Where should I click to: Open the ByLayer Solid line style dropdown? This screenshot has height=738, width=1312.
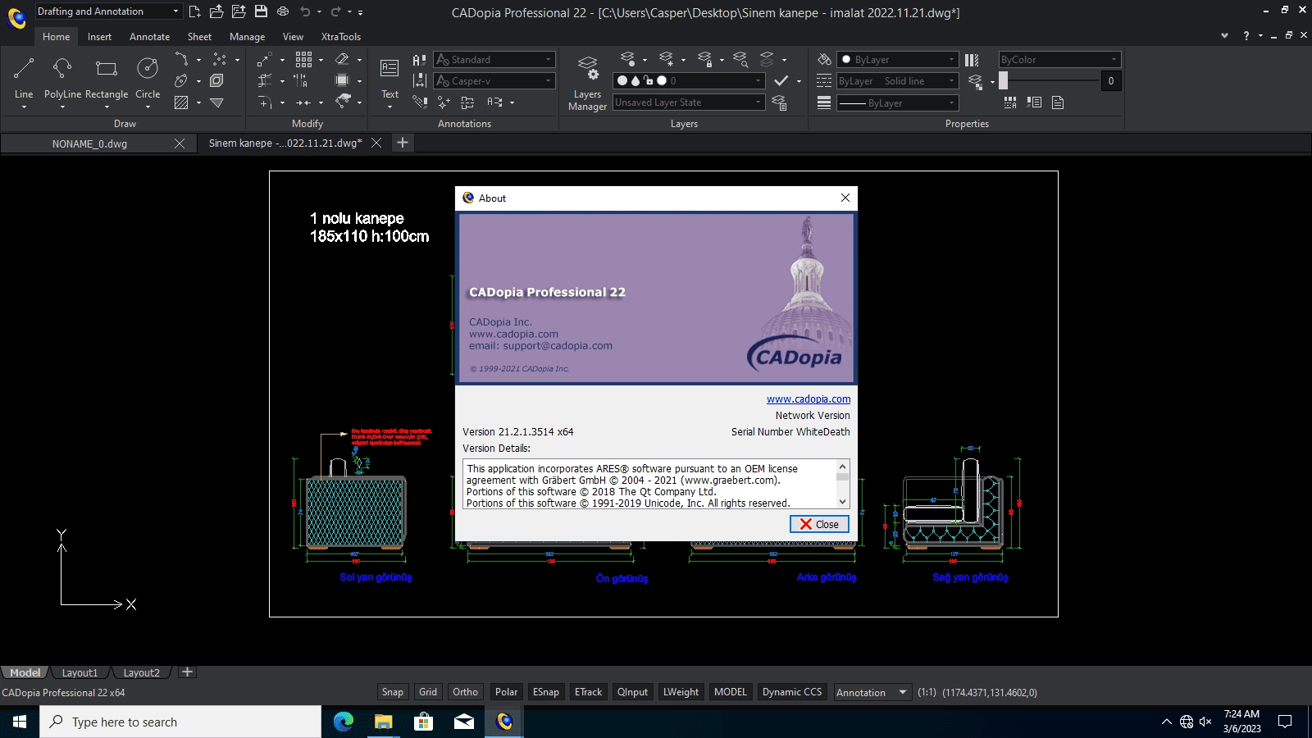(898, 80)
